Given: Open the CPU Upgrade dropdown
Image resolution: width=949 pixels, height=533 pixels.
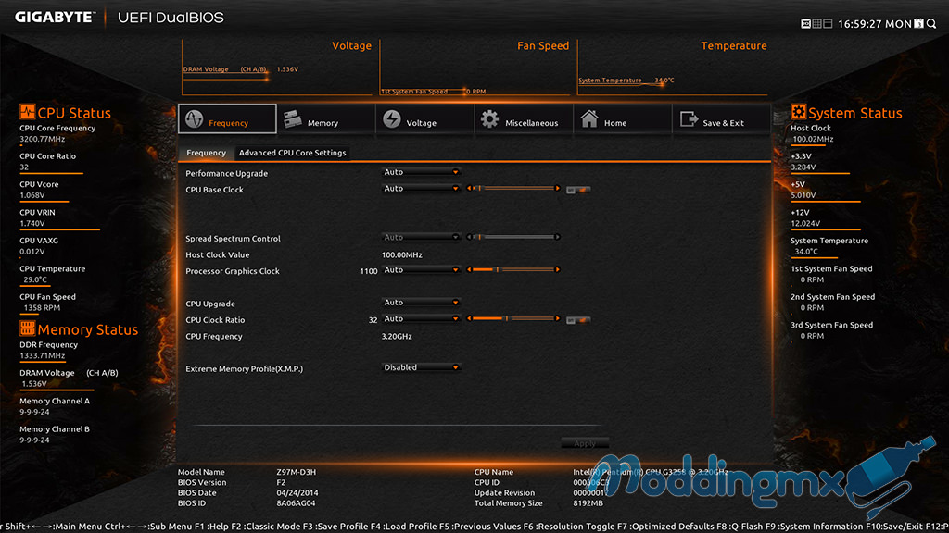Looking at the screenshot, I should pos(421,303).
